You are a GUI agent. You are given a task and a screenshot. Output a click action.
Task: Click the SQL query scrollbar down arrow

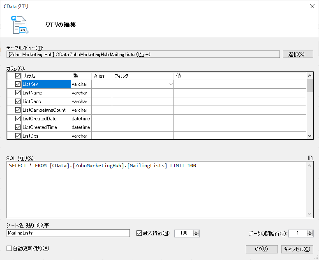pos(309,214)
